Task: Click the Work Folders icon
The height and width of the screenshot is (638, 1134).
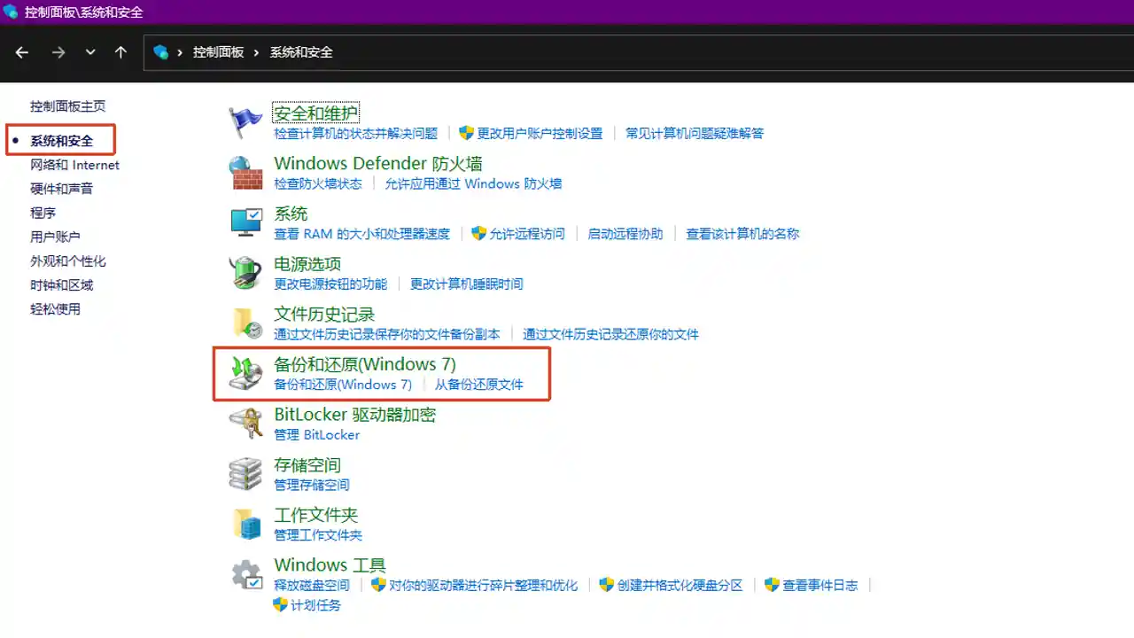Action: point(247,524)
